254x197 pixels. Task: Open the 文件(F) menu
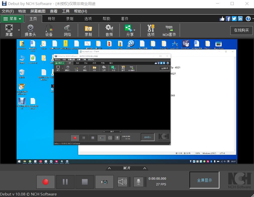pos(8,11)
